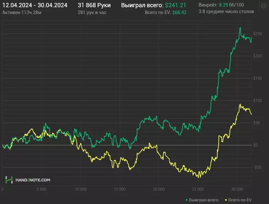Select 'Активен 113ч 28м' active time text
269x204 pixels.
coord(22,13)
